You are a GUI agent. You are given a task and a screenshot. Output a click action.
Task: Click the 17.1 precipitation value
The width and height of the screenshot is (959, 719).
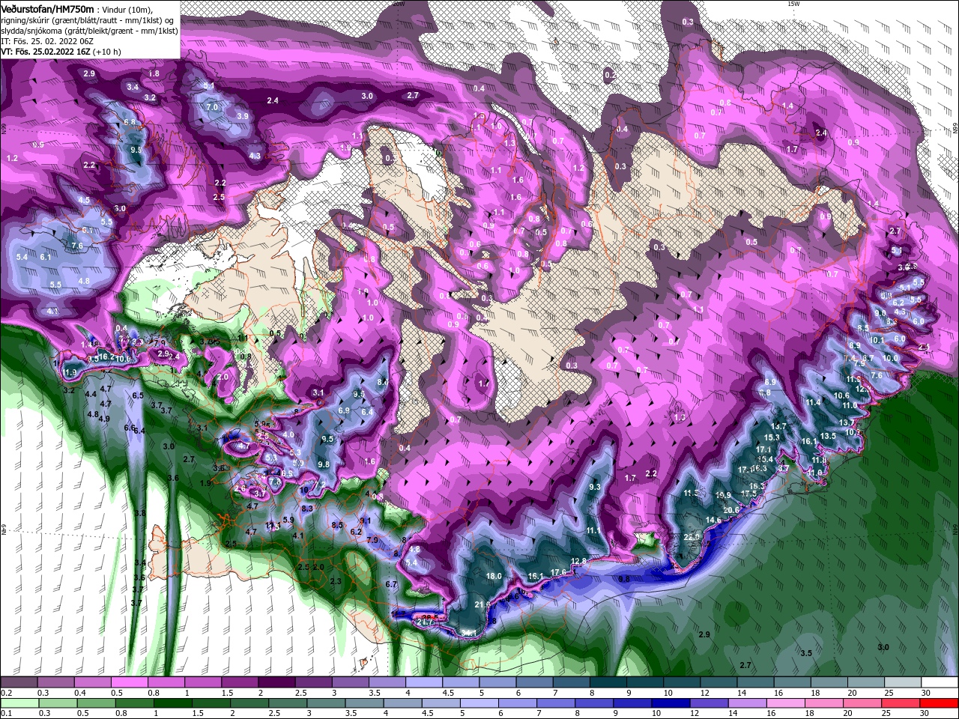(764, 449)
